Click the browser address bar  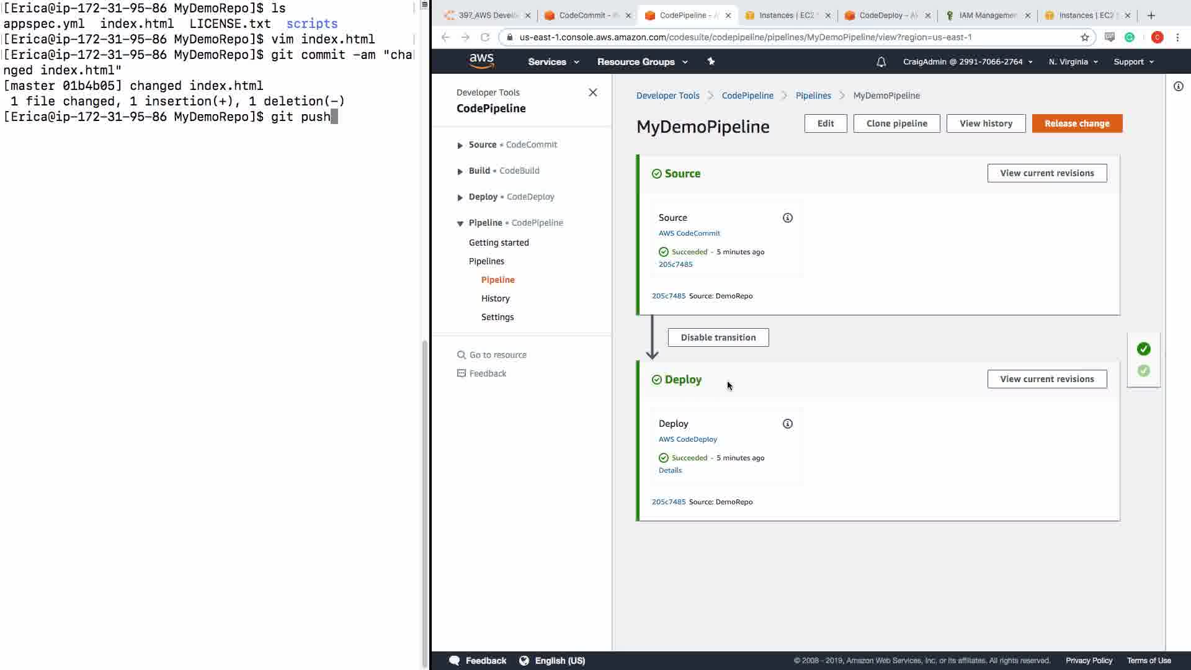[744, 37]
